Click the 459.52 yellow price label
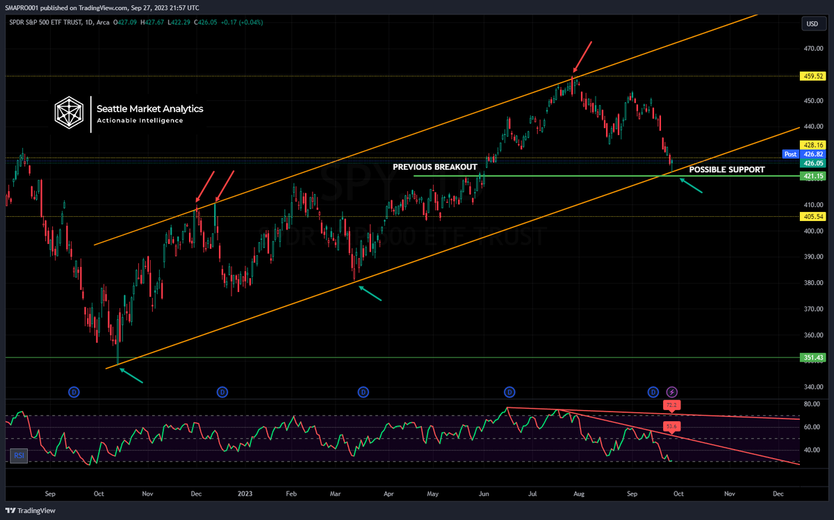Image resolution: width=834 pixels, height=520 pixels. click(813, 76)
